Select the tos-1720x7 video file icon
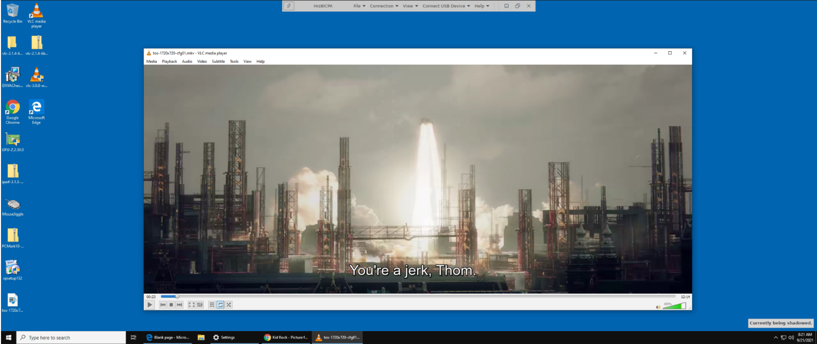Viewport: 817px width, 344px height. pyautogui.click(x=12, y=303)
